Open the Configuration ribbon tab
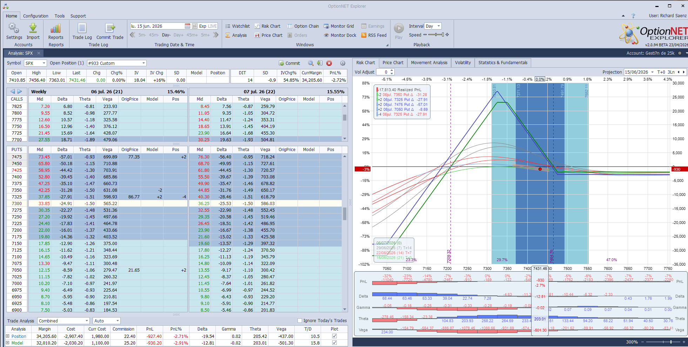The height and width of the screenshot is (347, 688). click(x=36, y=16)
